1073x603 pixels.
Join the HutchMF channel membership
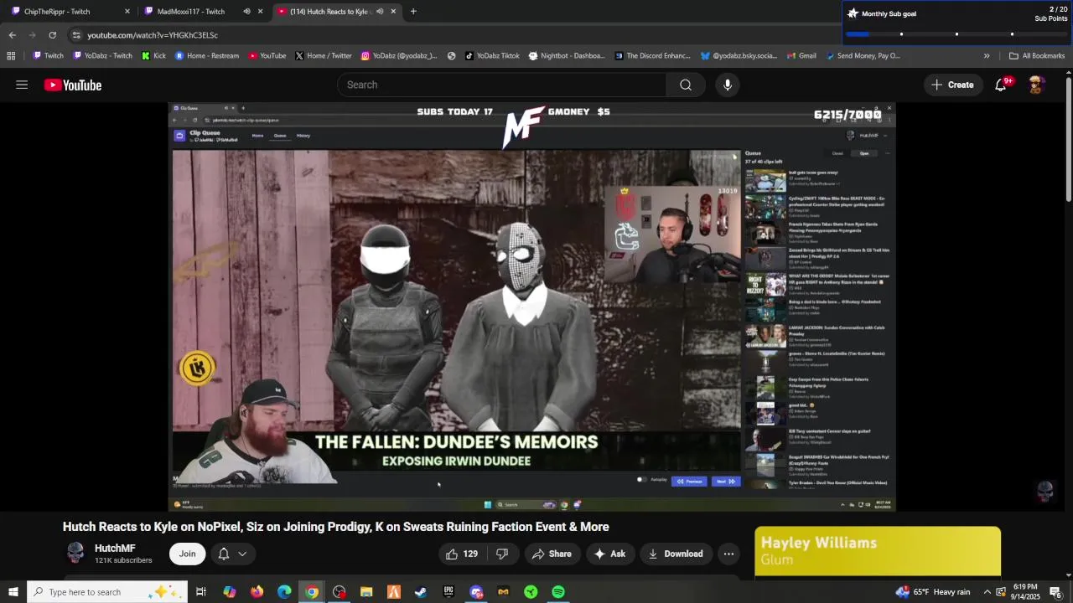click(x=187, y=554)
